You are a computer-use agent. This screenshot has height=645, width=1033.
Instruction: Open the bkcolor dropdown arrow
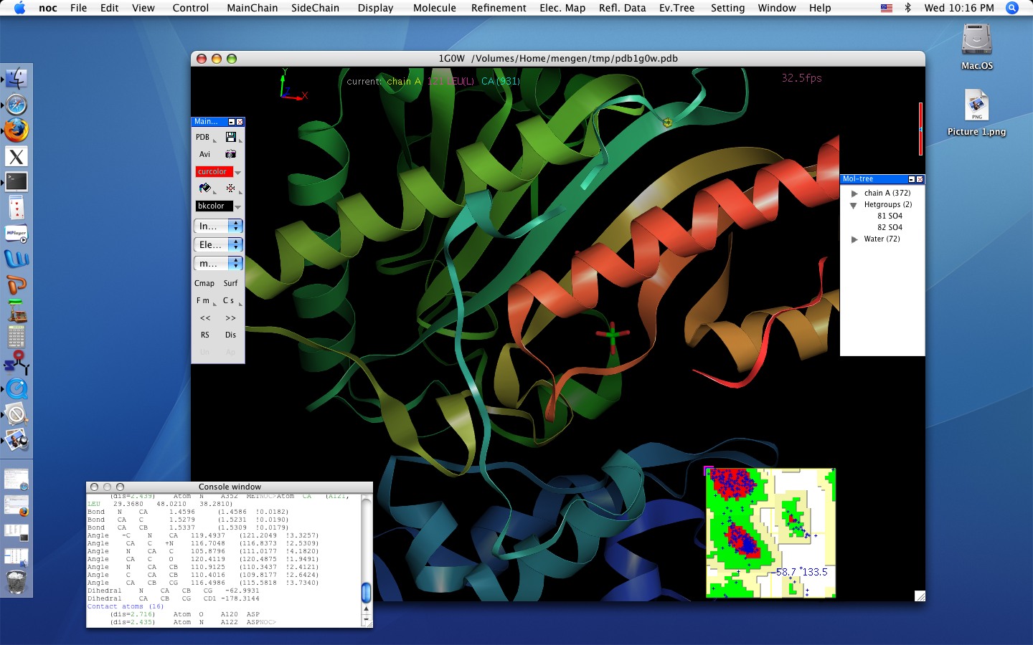tap(238, 207)
